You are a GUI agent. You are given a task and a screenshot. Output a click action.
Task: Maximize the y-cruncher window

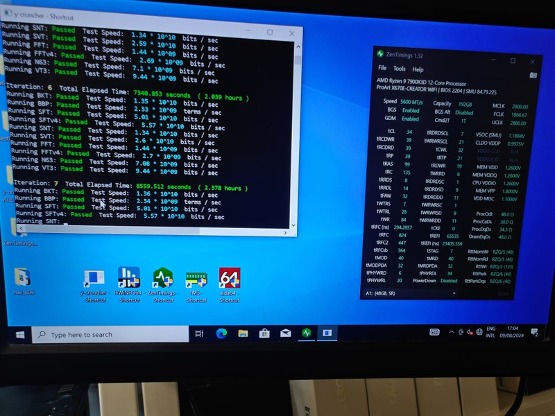270,32
